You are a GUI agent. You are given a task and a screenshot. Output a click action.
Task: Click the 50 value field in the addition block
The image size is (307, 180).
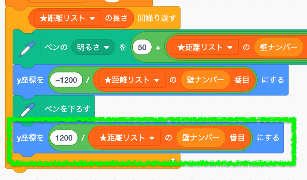pyautogui.click(x=142, y=47)
